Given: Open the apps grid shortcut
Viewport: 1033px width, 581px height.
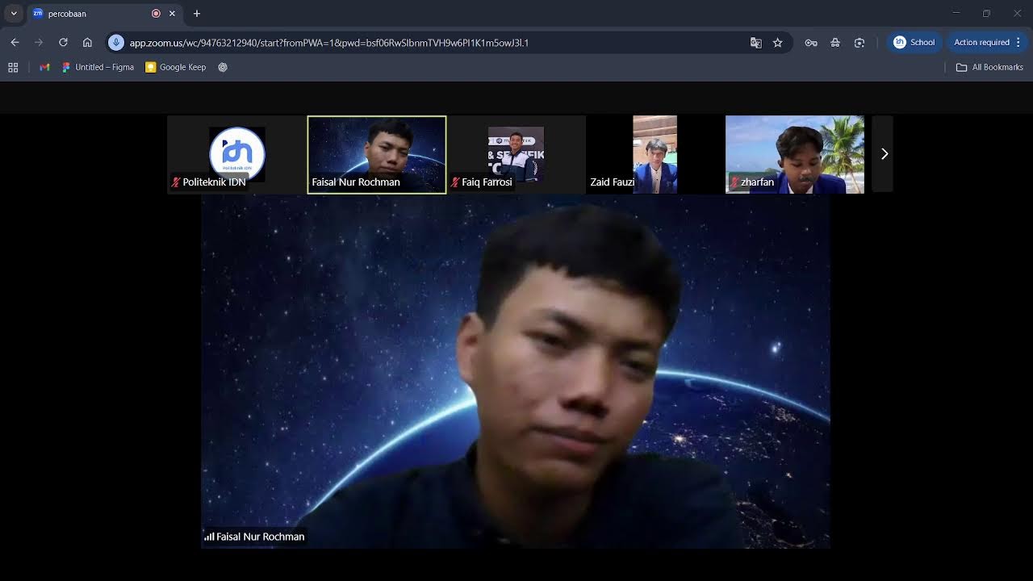Looking at the screenshot, I should click(13, 68).
